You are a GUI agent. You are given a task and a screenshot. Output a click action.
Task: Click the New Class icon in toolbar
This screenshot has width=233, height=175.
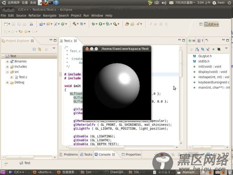click(x=63, y=24)
